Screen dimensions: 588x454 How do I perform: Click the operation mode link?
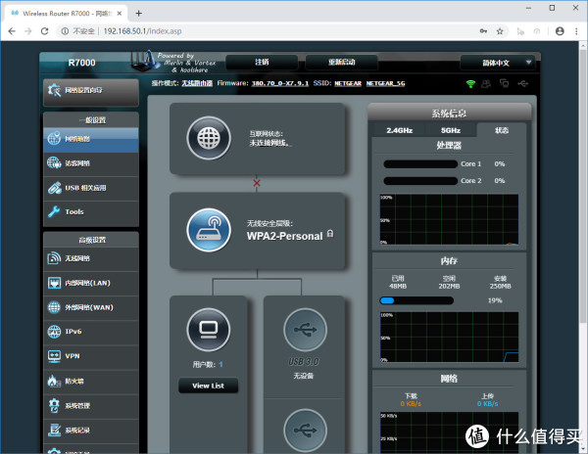tap(197, 83)
